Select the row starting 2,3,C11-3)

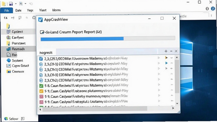click(x=106, y=75)
